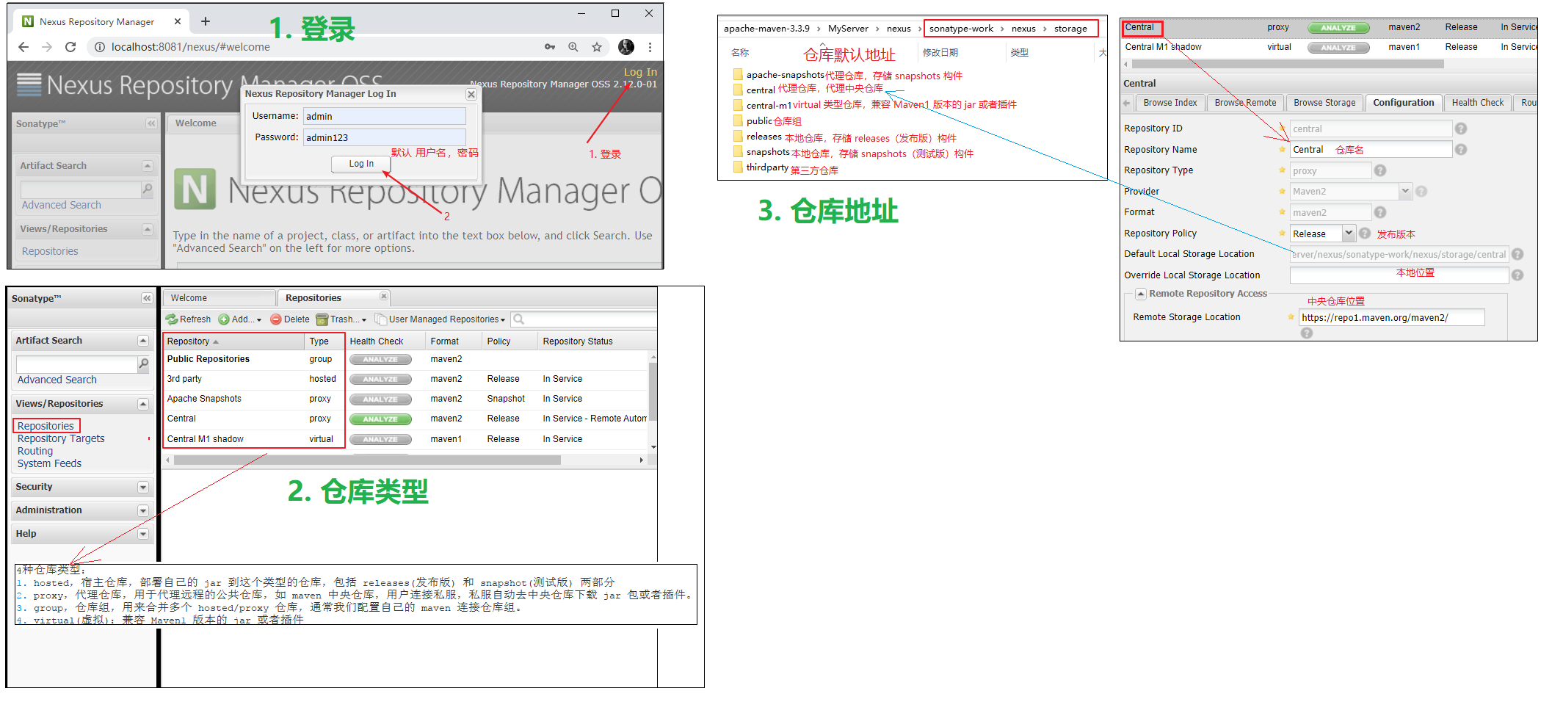1552x702 pixels.
Task: Click the zoom magnifier in address bar
Action: [x=573, y=47]
